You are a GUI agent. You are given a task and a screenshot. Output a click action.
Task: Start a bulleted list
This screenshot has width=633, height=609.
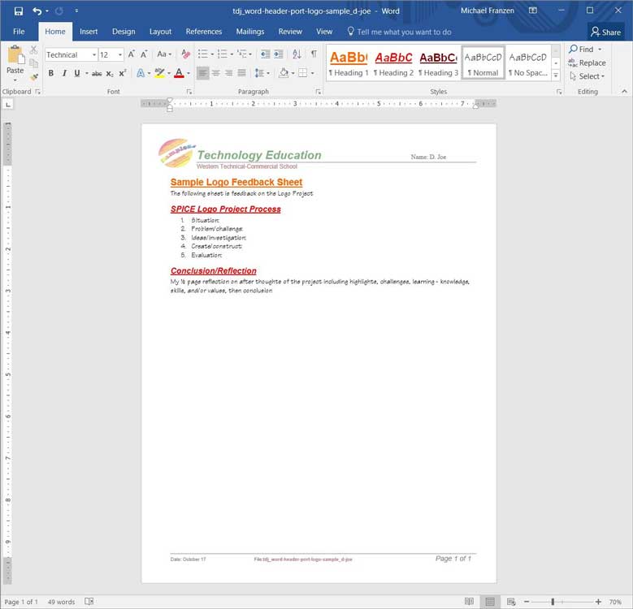pyautogui.click(x=203, y=54)
